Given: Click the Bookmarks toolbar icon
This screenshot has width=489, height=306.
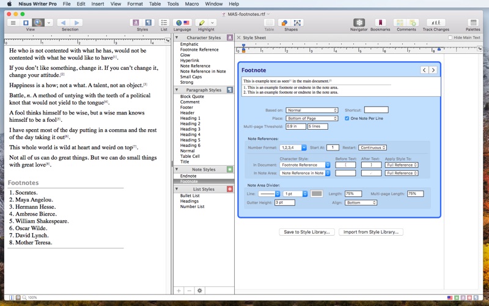Looking at the screenshot, I should [380, 23].
